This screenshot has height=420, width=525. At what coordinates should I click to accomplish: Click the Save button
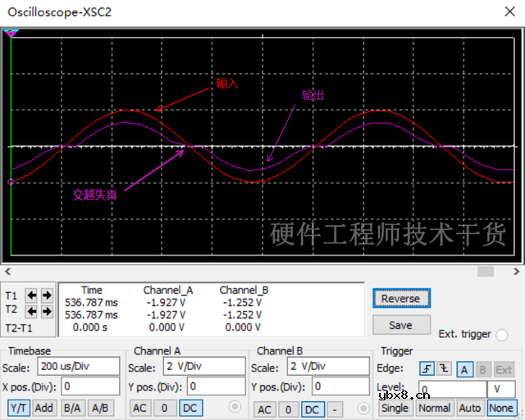coord(400,325)
